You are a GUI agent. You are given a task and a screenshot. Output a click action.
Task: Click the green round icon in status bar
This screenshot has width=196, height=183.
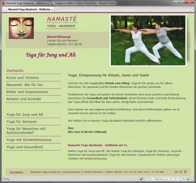coord(188,179)
